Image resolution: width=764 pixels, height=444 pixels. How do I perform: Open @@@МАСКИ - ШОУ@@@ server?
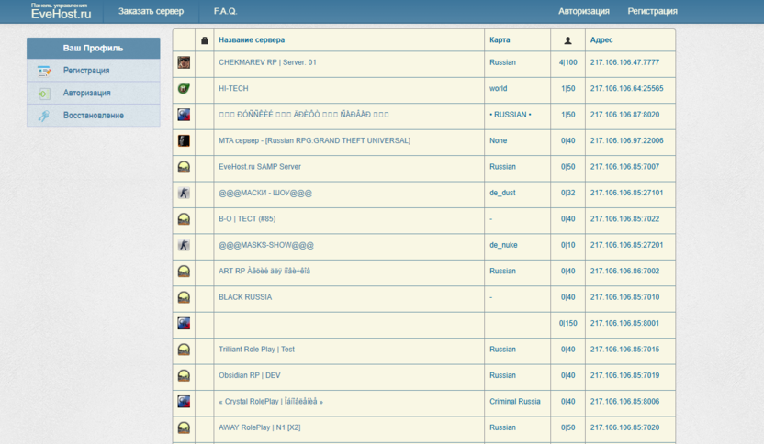(x=265, y=193)
